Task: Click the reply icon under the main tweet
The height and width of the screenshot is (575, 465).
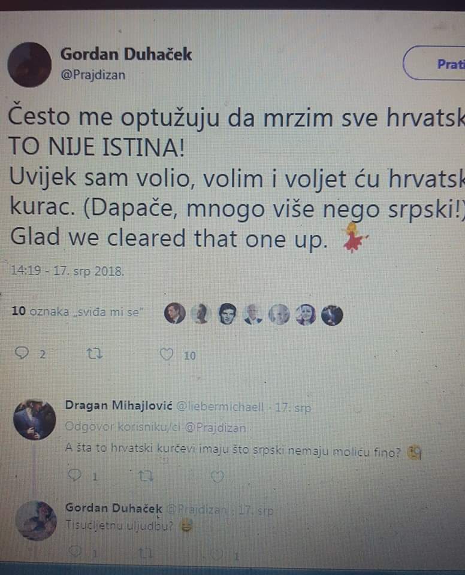Action: (x=22, y=353)
